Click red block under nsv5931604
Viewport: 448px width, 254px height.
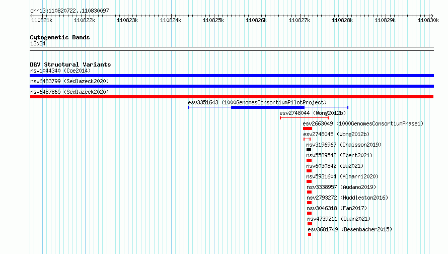[309, 181]
